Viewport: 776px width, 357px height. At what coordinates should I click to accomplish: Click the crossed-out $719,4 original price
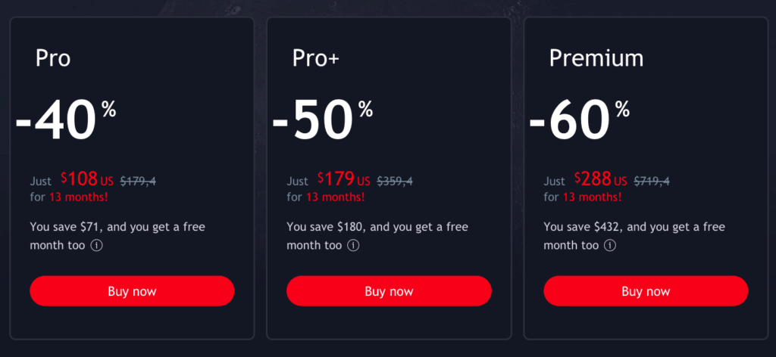click(652, 182)
